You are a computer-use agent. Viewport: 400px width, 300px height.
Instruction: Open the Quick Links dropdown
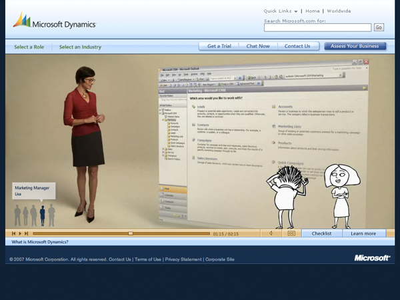coord(281,11)
